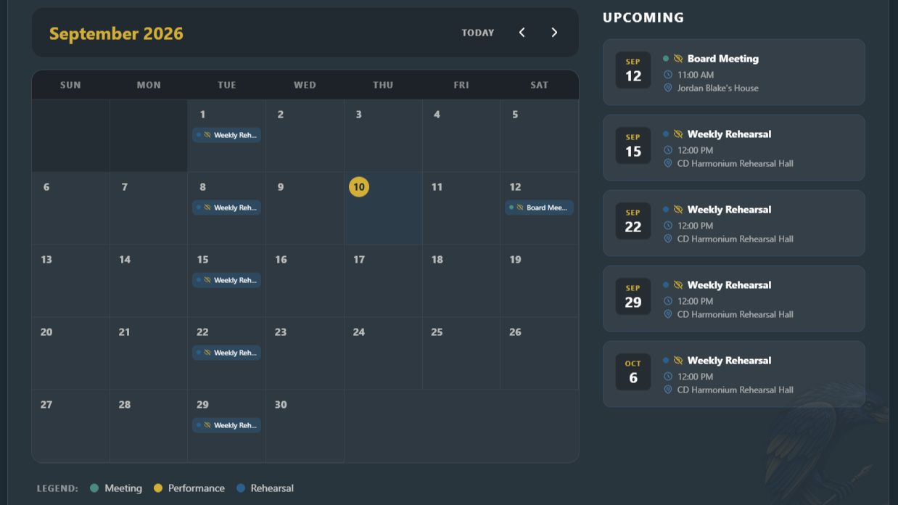Click location pin on Oct 6 rehearsal card
The image size is (898, 505).
(x=668, y=390)
